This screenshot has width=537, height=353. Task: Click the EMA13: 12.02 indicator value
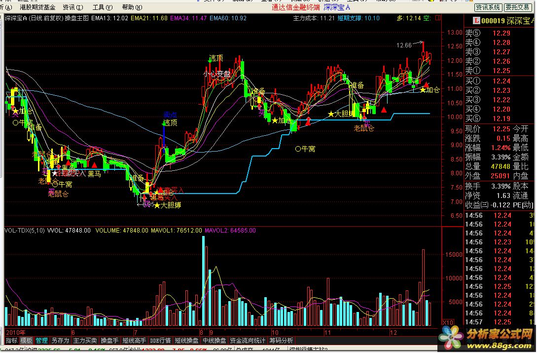click(x=109, y=18)
